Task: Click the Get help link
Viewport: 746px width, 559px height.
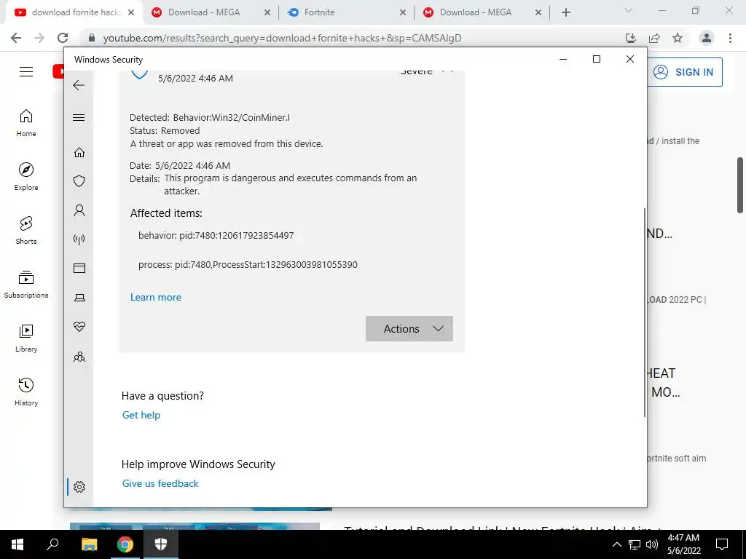Action: [x=141, y=415]
